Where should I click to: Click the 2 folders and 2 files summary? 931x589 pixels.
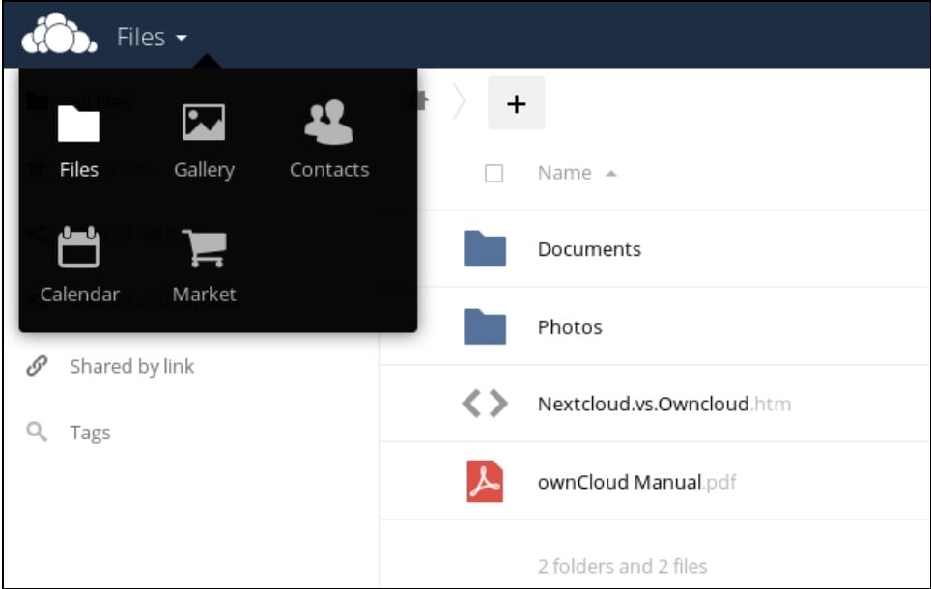[x=622, y=567]
